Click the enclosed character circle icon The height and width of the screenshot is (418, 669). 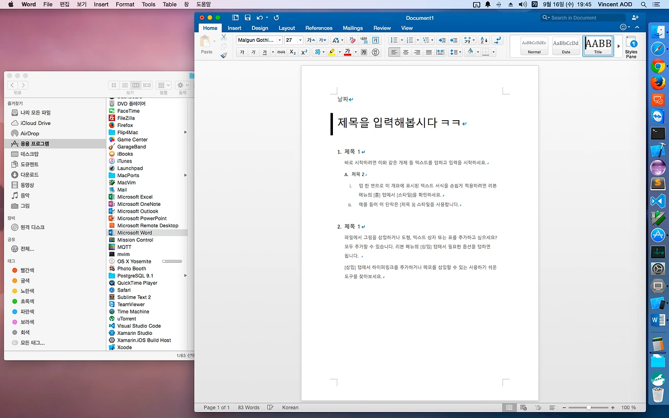375,52
